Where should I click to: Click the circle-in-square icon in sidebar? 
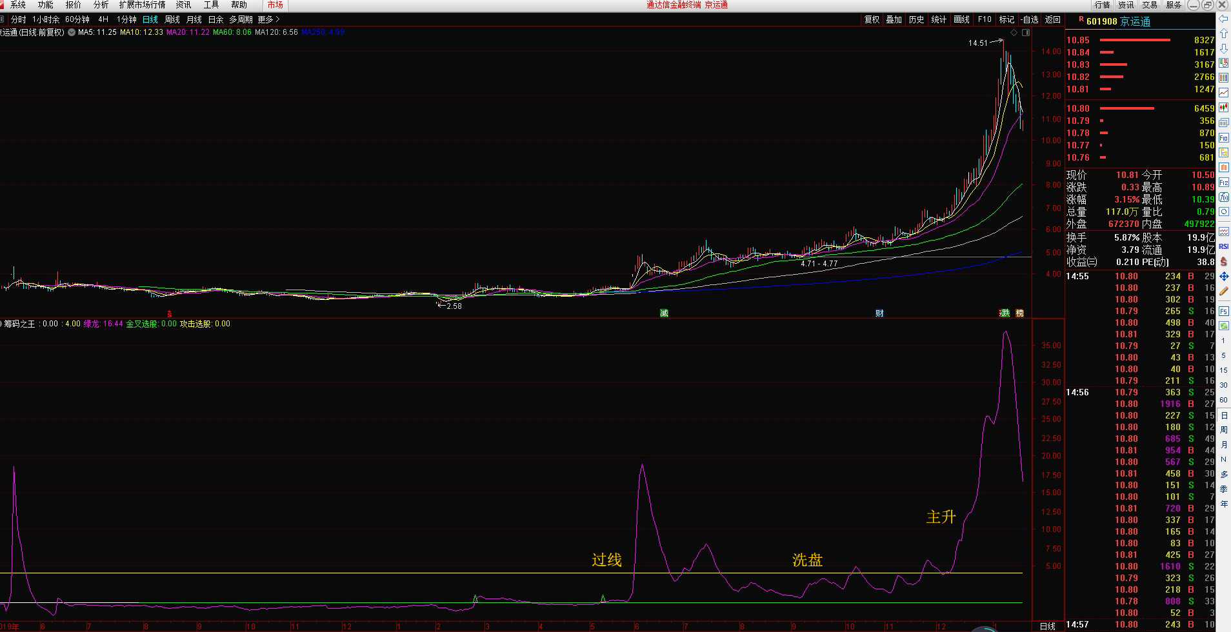[x=1223, y=212]
